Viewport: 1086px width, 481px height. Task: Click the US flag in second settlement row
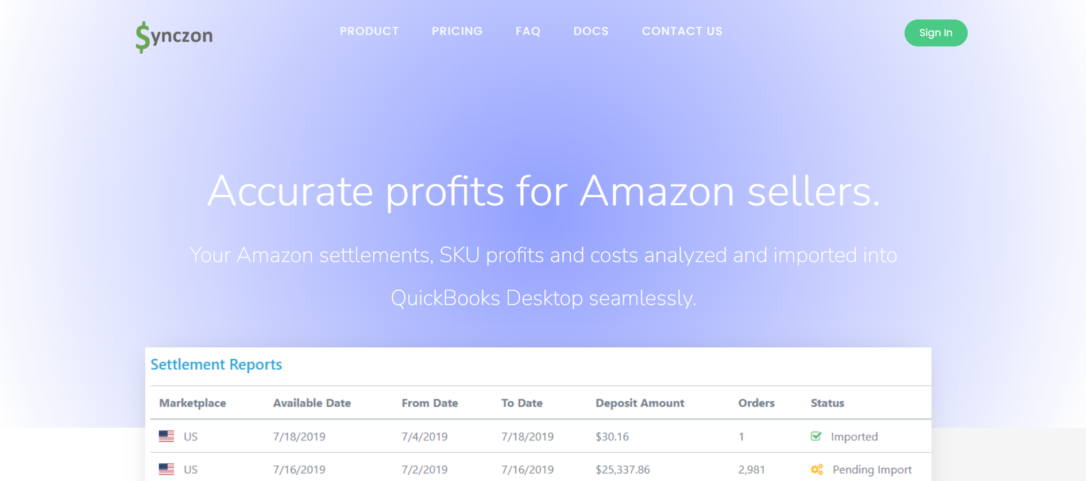[x=167, y=469]
